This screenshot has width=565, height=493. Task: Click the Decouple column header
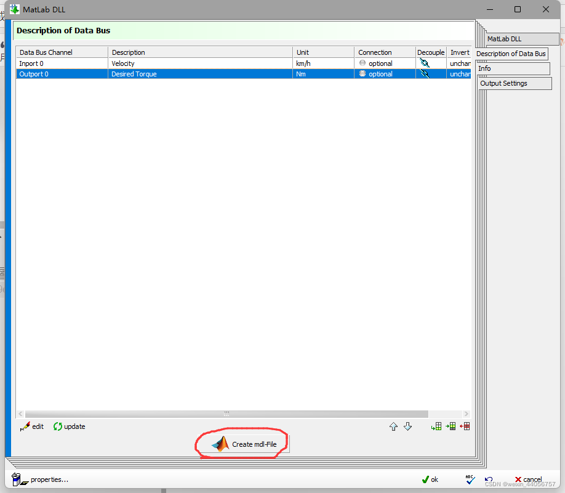tap(431, 52)
